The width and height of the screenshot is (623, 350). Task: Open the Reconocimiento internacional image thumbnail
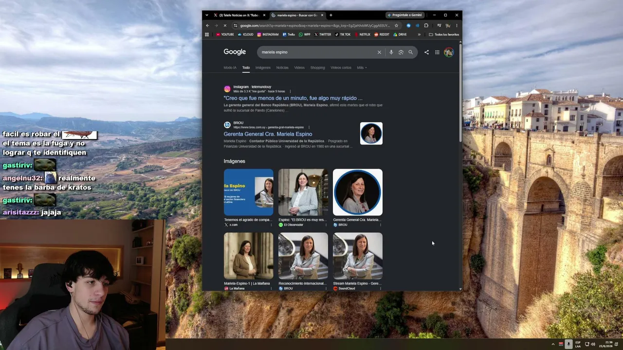303,256
